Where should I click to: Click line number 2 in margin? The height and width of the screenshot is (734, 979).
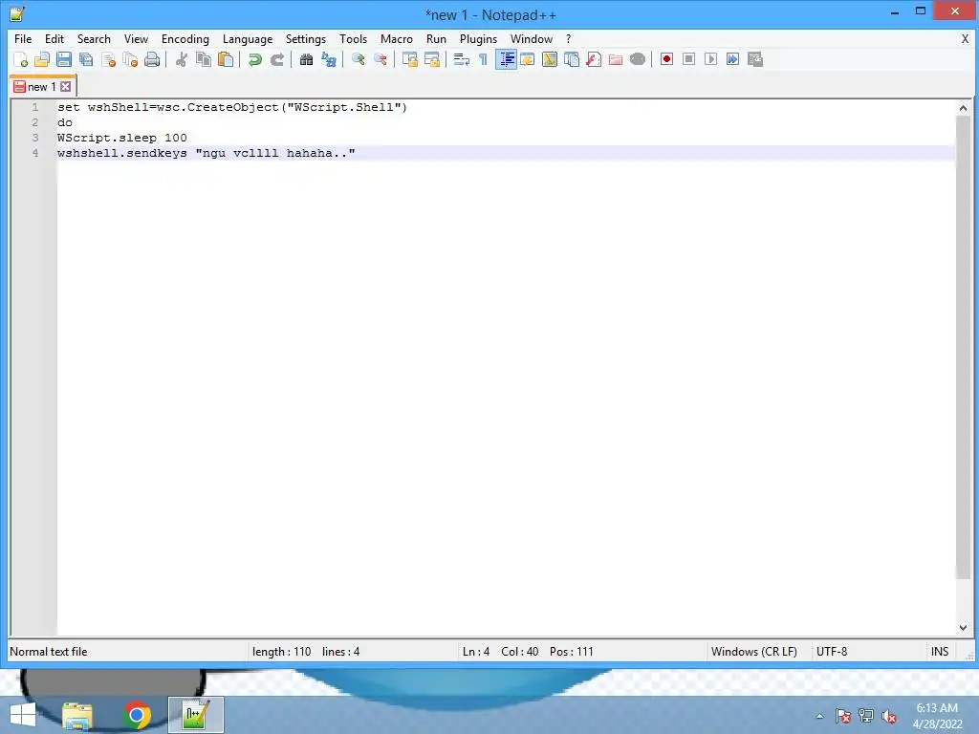pyautogui.click(x=35, y=122)
